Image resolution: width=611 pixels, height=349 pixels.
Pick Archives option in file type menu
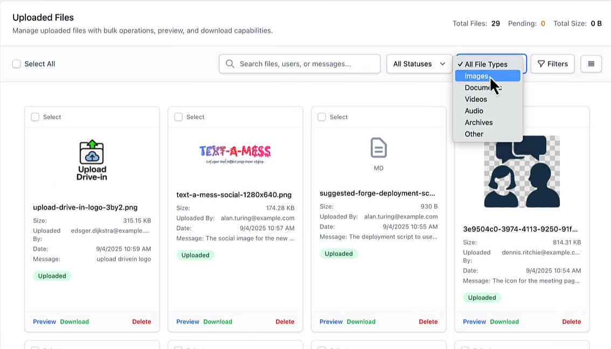click(x=478, y=122)
